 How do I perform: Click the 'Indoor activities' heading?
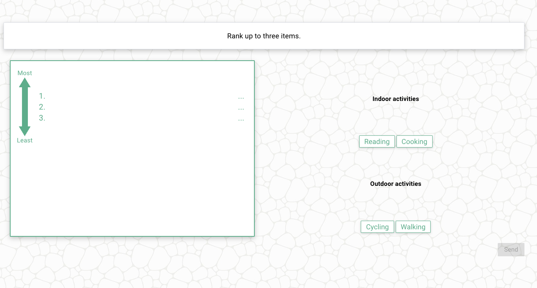pyautogui.click(x=396, y=99)
